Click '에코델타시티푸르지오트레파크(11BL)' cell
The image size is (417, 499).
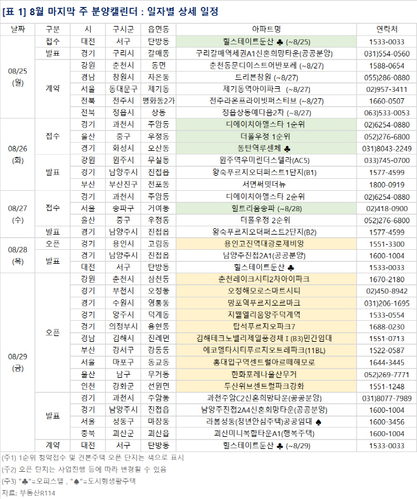pyautogui.click(x=266, y=350)
